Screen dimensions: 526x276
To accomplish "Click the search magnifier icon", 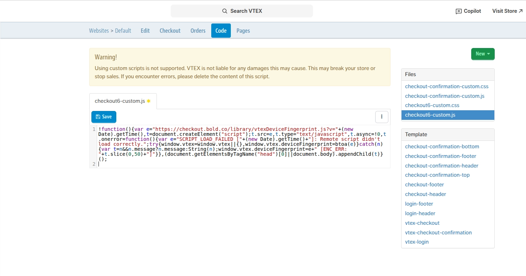I will [224, 11].
